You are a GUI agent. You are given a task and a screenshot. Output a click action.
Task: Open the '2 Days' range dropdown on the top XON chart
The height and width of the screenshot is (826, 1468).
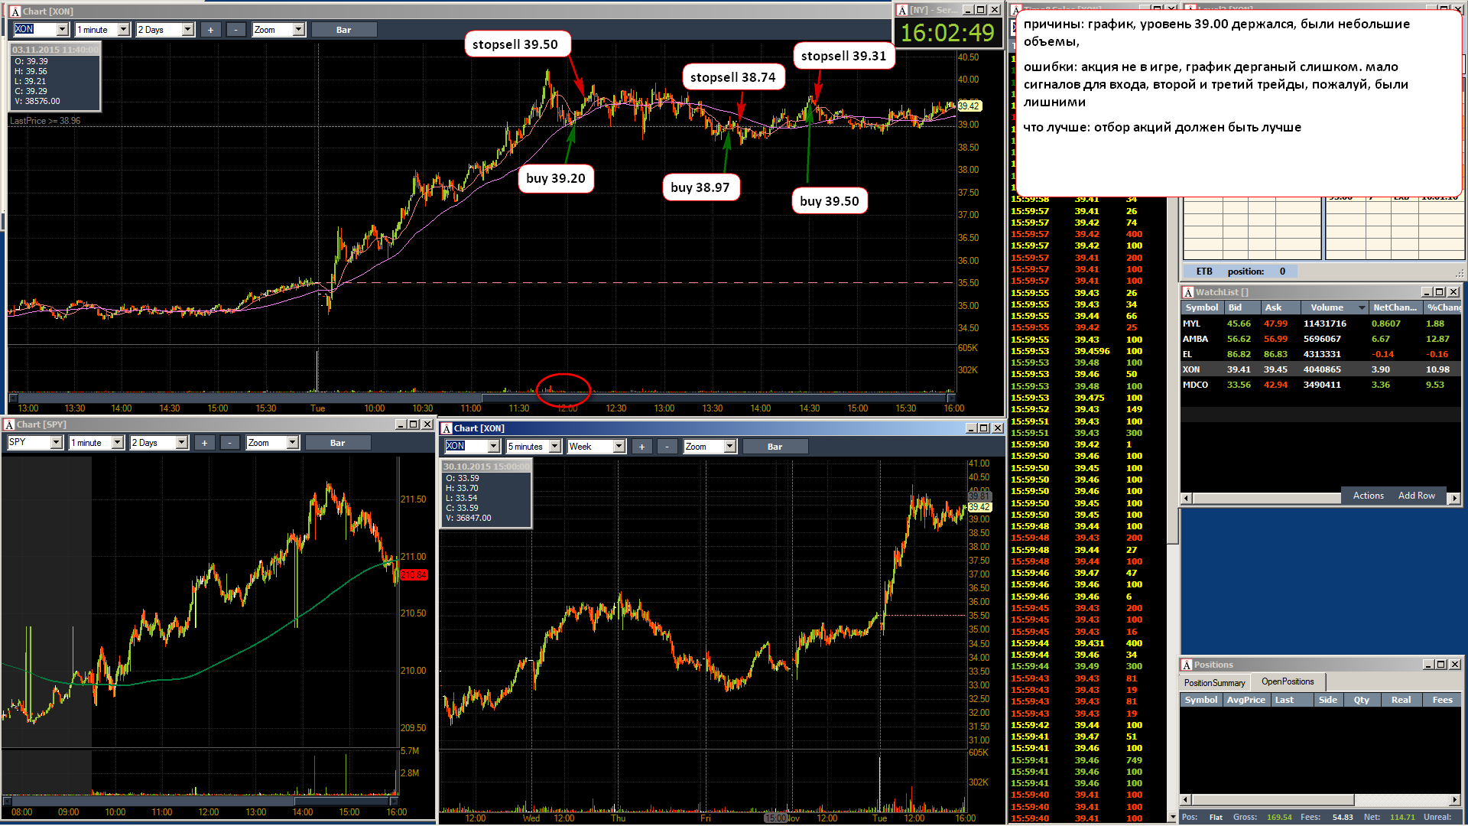(187, 30)
